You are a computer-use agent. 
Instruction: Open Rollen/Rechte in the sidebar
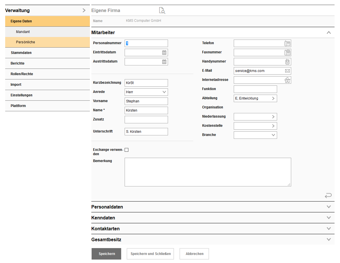(x=22, y=74)
